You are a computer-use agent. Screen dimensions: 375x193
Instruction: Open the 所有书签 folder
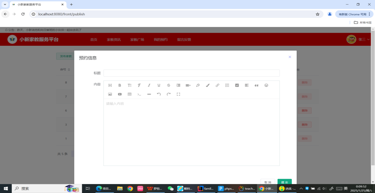pyautogui.click(x=363, y=23)
